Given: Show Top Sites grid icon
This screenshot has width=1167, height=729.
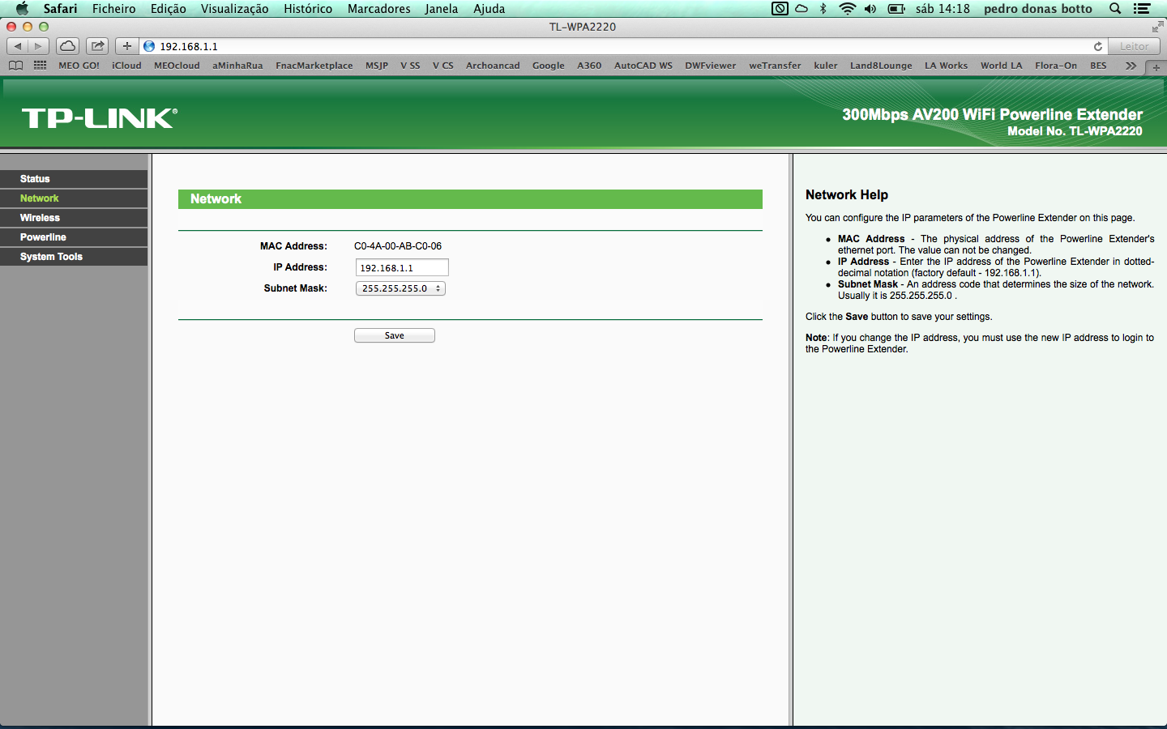Looking at the screenshot, I should [x=40, y=66].
